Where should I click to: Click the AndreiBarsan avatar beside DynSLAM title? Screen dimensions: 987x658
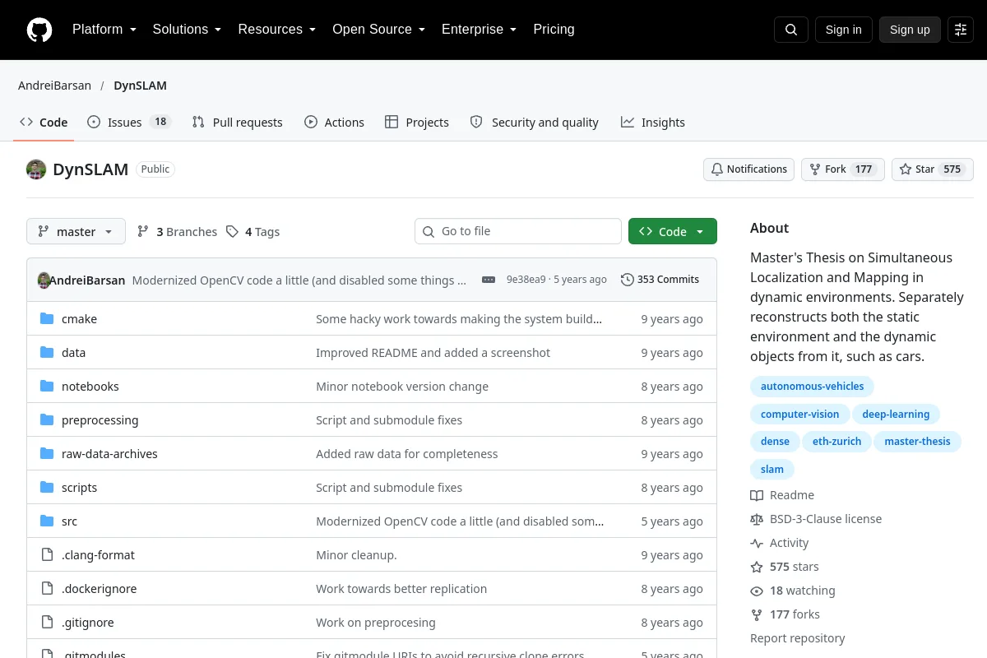click(x=36, y=169)
